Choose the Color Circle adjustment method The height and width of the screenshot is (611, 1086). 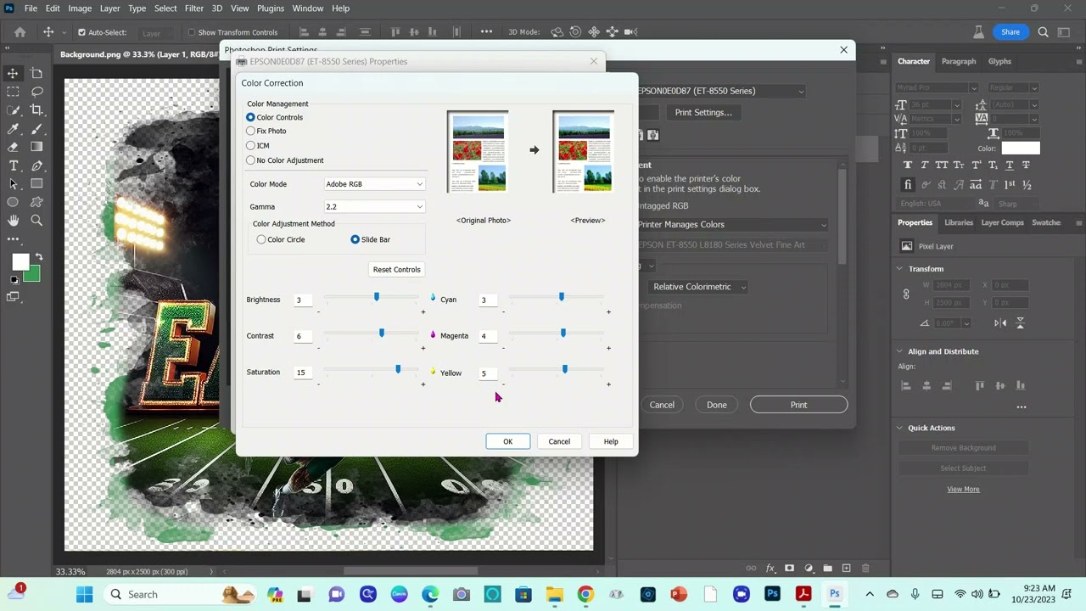pos(261,239)
